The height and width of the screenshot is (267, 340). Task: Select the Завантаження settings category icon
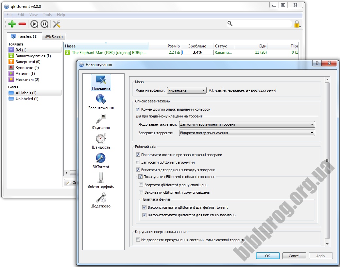point(101,102)
